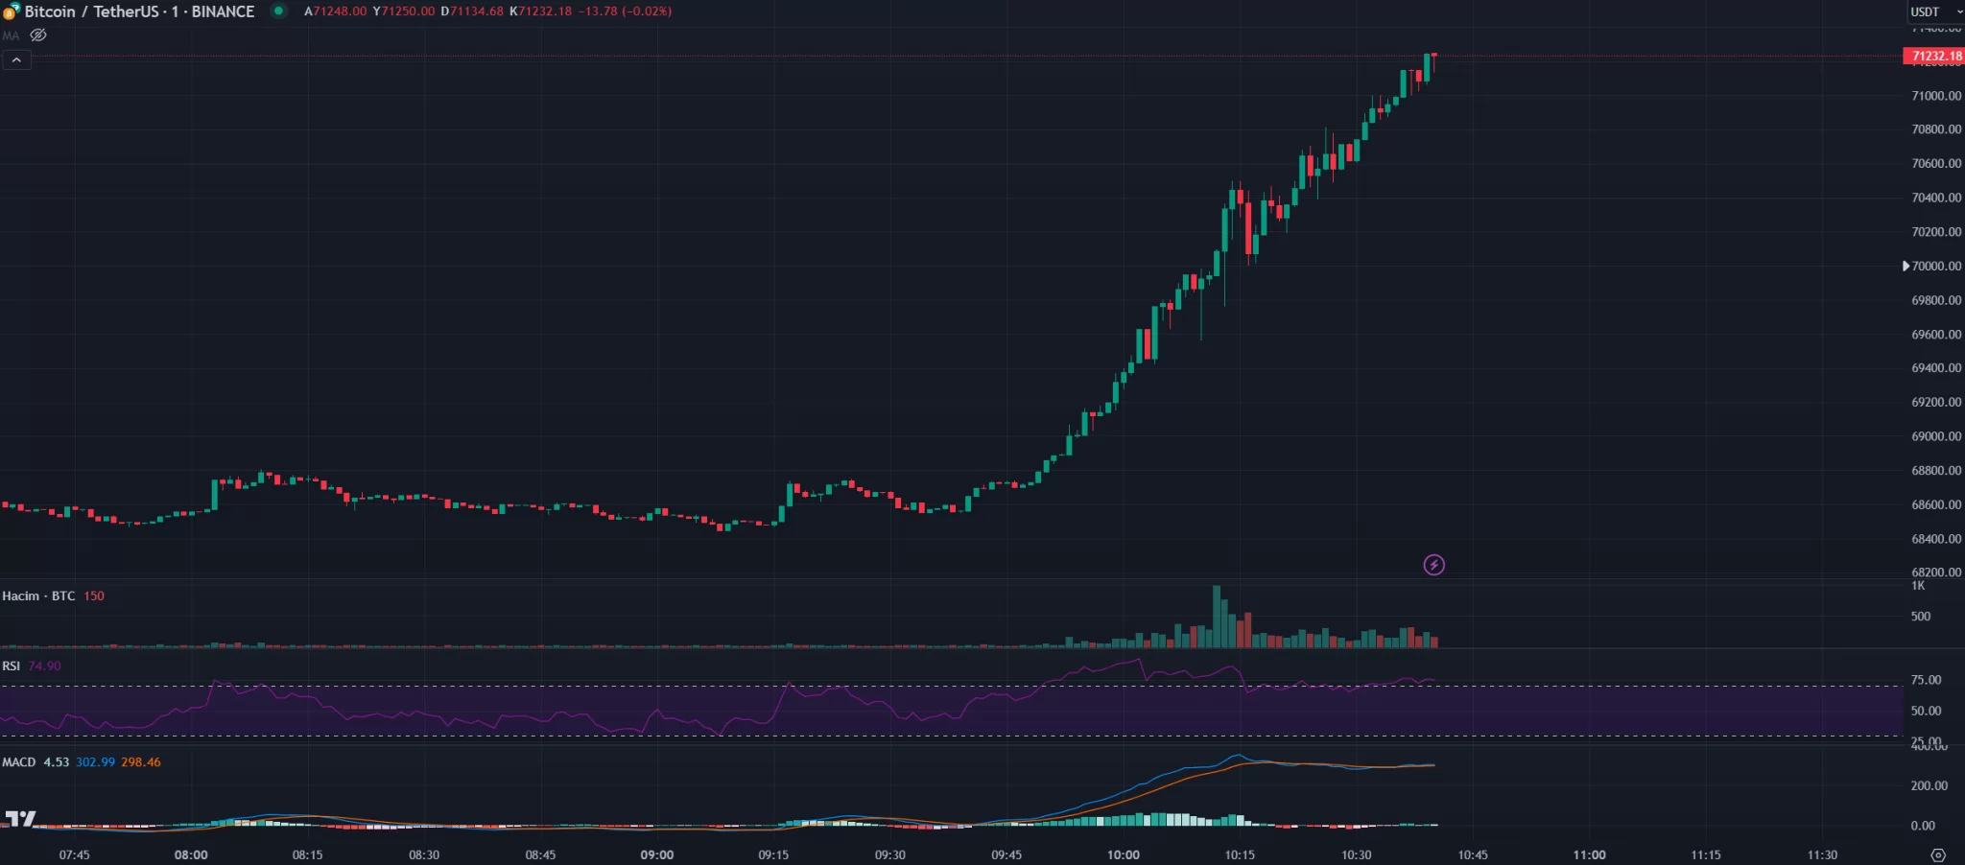Click the MACD 200.00 scale label
The width and height of the screenshot is (1965, 865).
[x=1928, y=785]
